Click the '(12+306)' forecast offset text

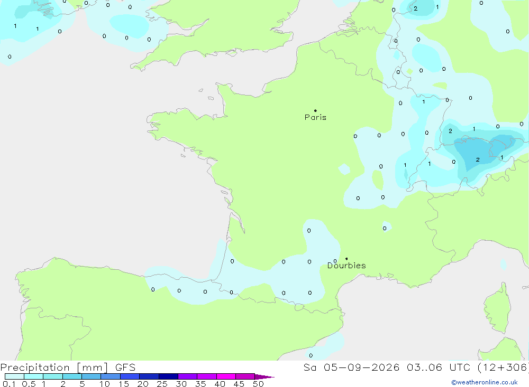(503, 367)
